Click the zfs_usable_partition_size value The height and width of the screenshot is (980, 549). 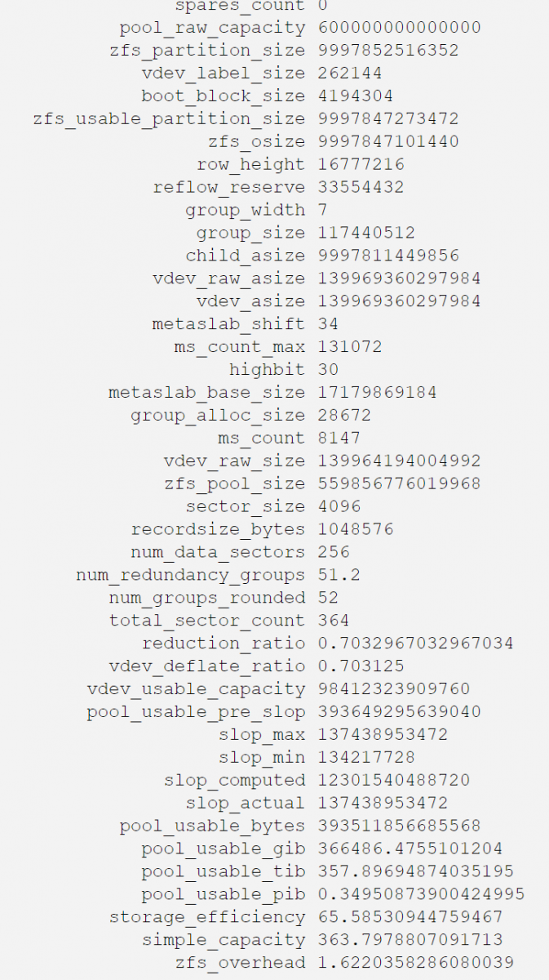388,119
